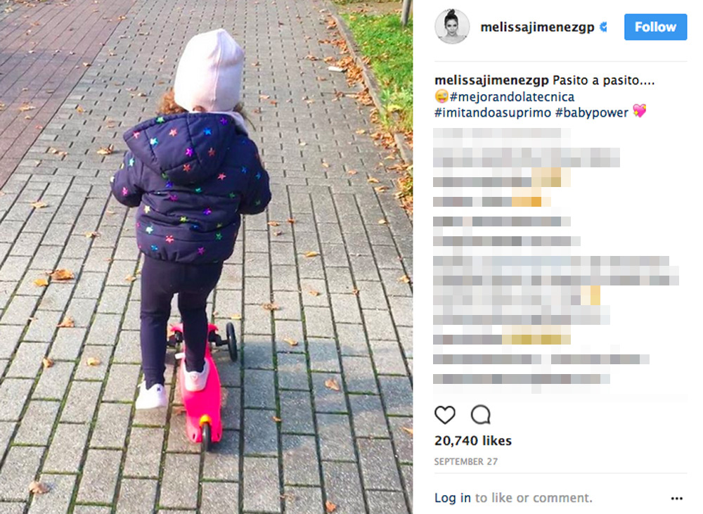This screenshot has width=703, height=514.
Task: Open the #imitandoasuprimo hashtag
Action: pos(493,113)
